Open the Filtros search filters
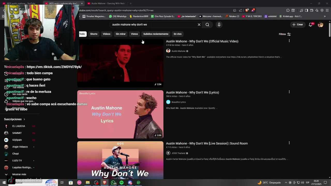Screen dimensions: 331x186 tap(285, 34)
